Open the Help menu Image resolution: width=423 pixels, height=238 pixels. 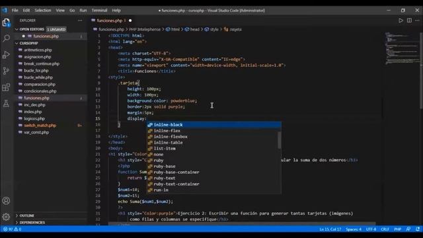pos(116,11)
